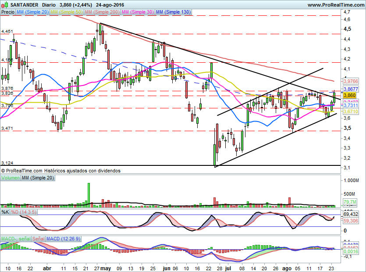The image size is (366, 272).
Task: Open the MM (Simple 200) indicator label
Action: coord(103,12)
